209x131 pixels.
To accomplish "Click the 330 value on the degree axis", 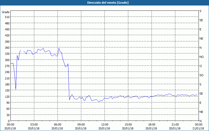I will click(x=7, y=54).
